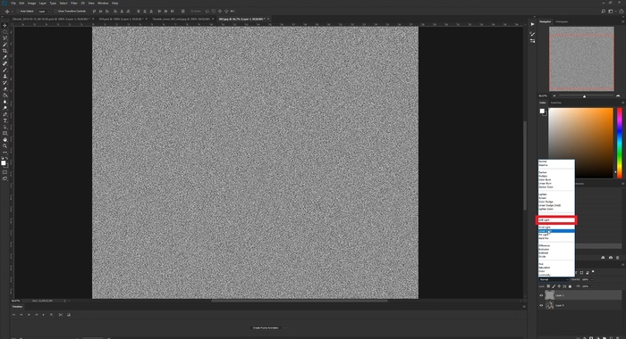The height and width of the screenshot is (339, 626).
Task: Switch to the Thumb_cover jpg document tab
Action: (x=181, y=19)
